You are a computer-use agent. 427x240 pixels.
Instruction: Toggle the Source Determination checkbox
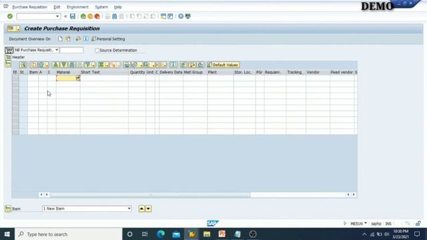pyautogui.click(x=97, y=51)
